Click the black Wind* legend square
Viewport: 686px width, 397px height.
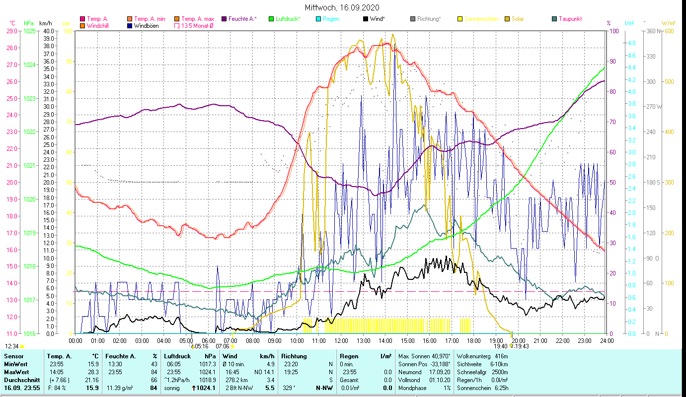[366, 19]
